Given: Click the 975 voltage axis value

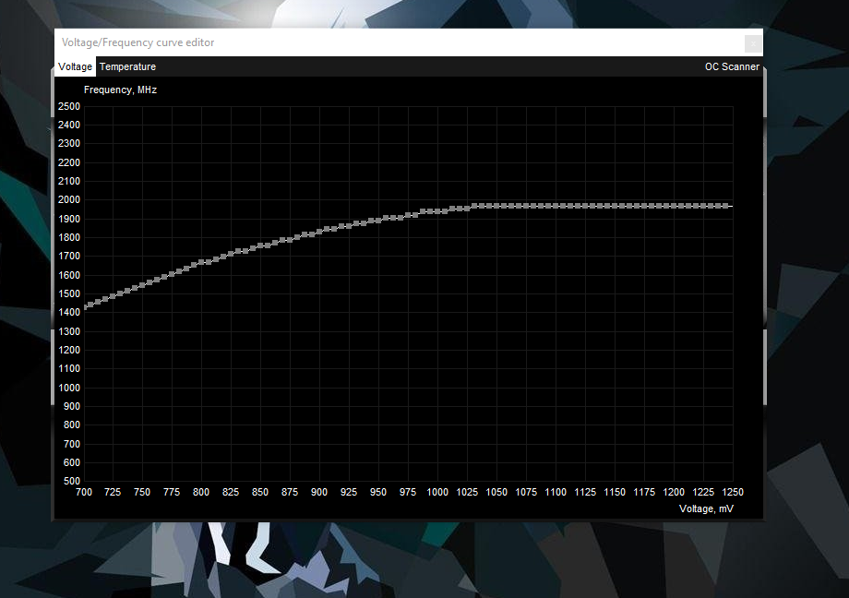Looking at the screenshot, I should point(408,492).
